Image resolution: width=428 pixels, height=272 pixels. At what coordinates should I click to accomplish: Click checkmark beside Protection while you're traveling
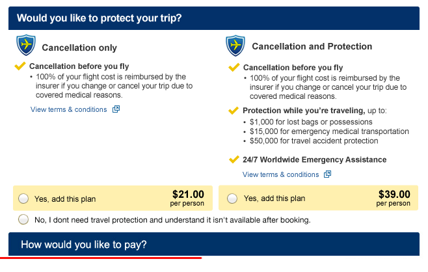(234, 111)
